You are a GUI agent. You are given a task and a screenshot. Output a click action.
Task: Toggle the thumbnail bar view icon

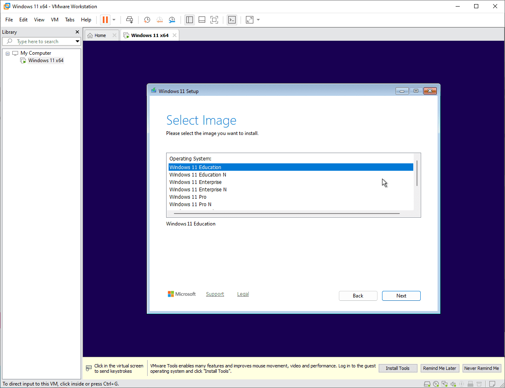pyautogui.click(x=202, y=20)
